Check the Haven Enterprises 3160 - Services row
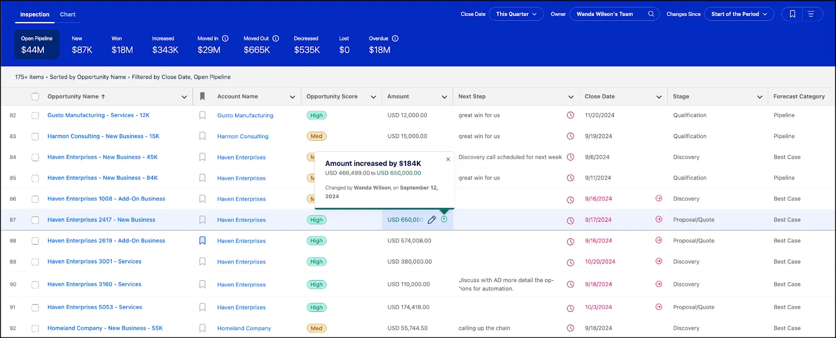 tap(35, 285)
